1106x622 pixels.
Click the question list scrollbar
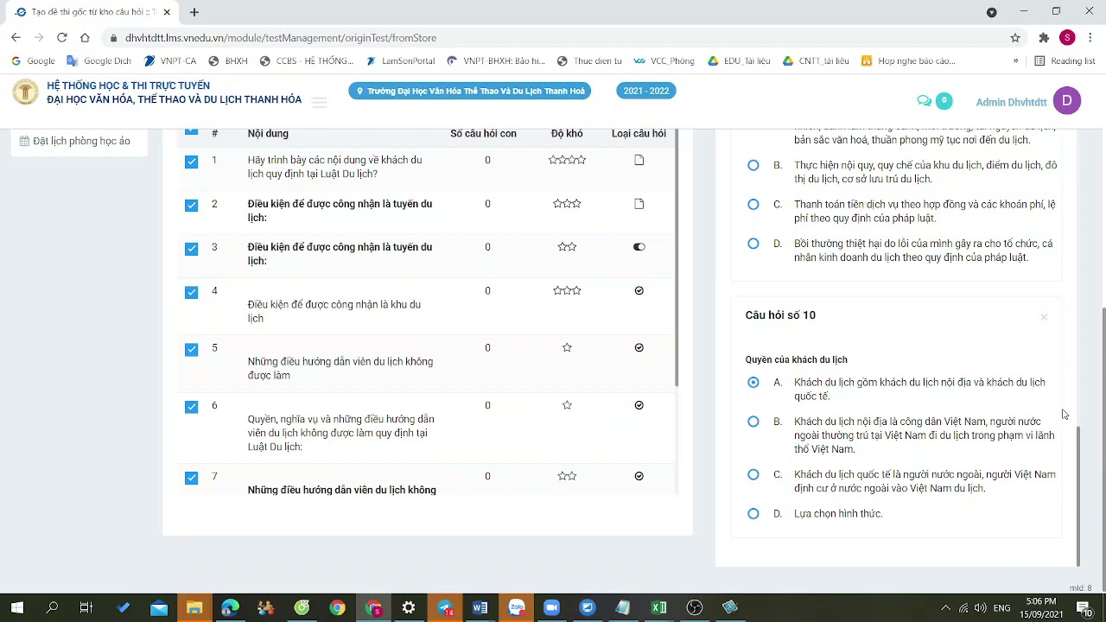677,257
